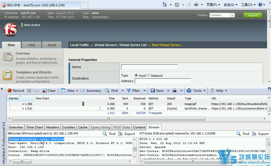The width and height of the screenshot is (271, 166).
Task: Open the 工具(O) menu
Action: pyautogui.click(x=248, y=5)
